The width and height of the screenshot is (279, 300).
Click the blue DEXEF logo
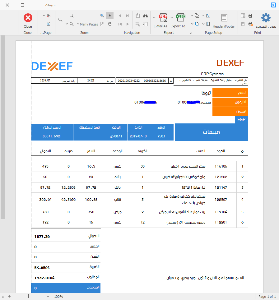(52, 67)
